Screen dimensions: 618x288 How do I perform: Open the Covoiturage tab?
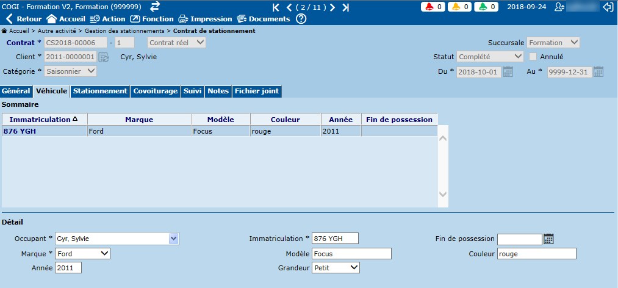pyautogui.click(x=156, y=92)
